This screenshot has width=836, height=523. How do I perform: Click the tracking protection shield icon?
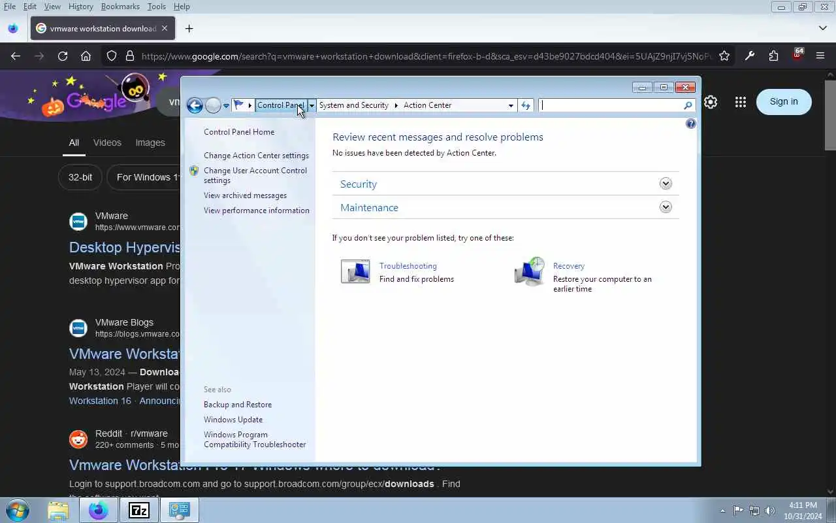pyautogui.click(x=112, y=56)
